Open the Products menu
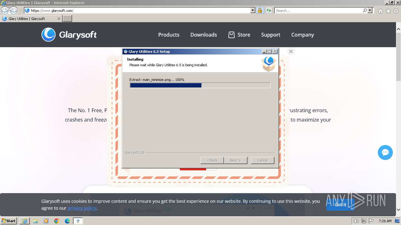The image size is (401, 225). click(x=169, y=35)
